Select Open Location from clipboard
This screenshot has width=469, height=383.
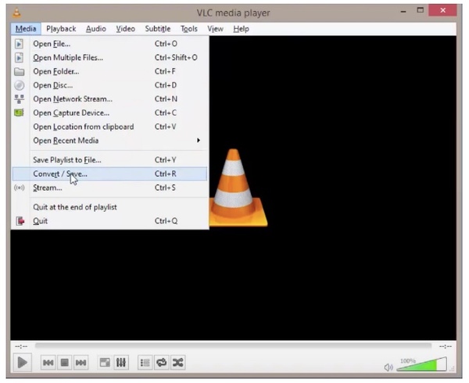(109, 127)
